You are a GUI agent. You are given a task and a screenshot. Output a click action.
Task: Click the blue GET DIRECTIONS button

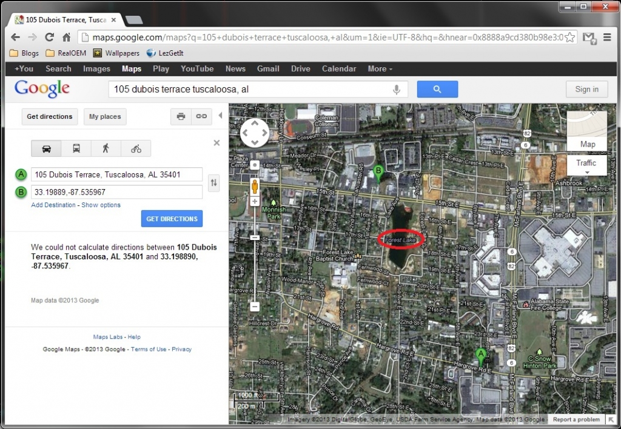[172, 219]
